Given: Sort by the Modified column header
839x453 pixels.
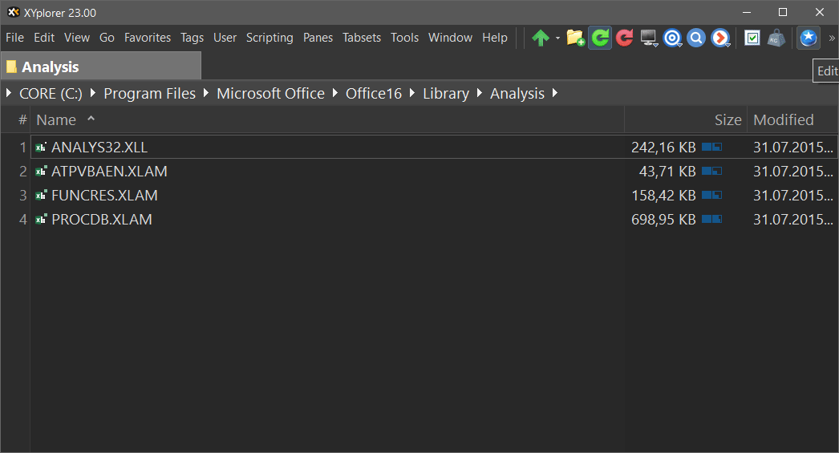Looking at the screenshot, I should [792, 119].
